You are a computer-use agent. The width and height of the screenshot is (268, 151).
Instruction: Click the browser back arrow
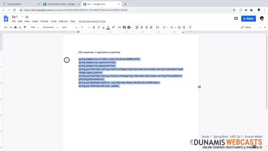4,10
